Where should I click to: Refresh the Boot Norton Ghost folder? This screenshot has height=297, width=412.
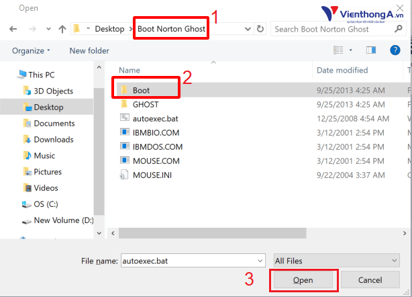click(x=260, y=29)
